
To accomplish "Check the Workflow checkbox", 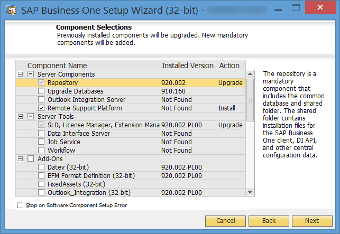I will pos(41,150).
